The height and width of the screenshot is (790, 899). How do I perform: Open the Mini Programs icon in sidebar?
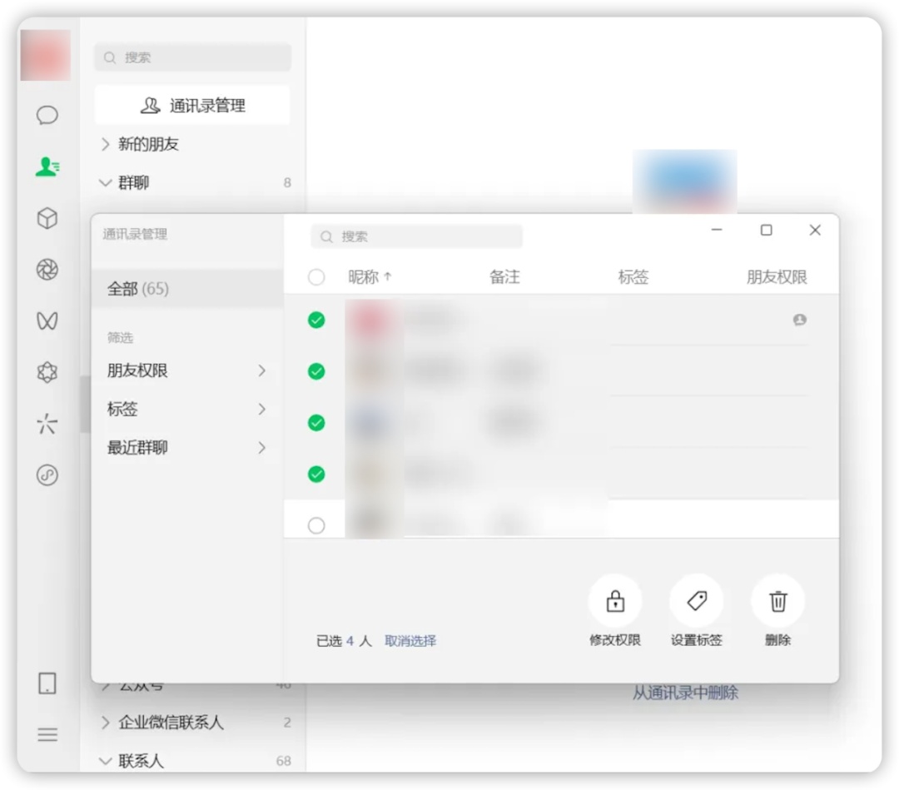47,475
